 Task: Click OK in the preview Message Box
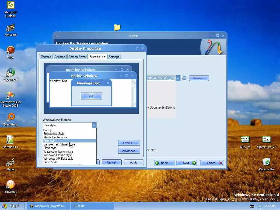tap(91, 96)
